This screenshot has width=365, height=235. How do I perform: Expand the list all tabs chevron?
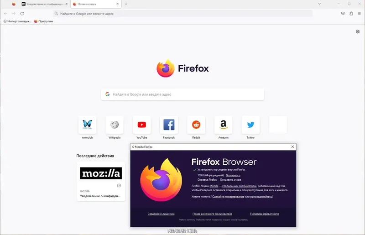click(x=320, y=4)
